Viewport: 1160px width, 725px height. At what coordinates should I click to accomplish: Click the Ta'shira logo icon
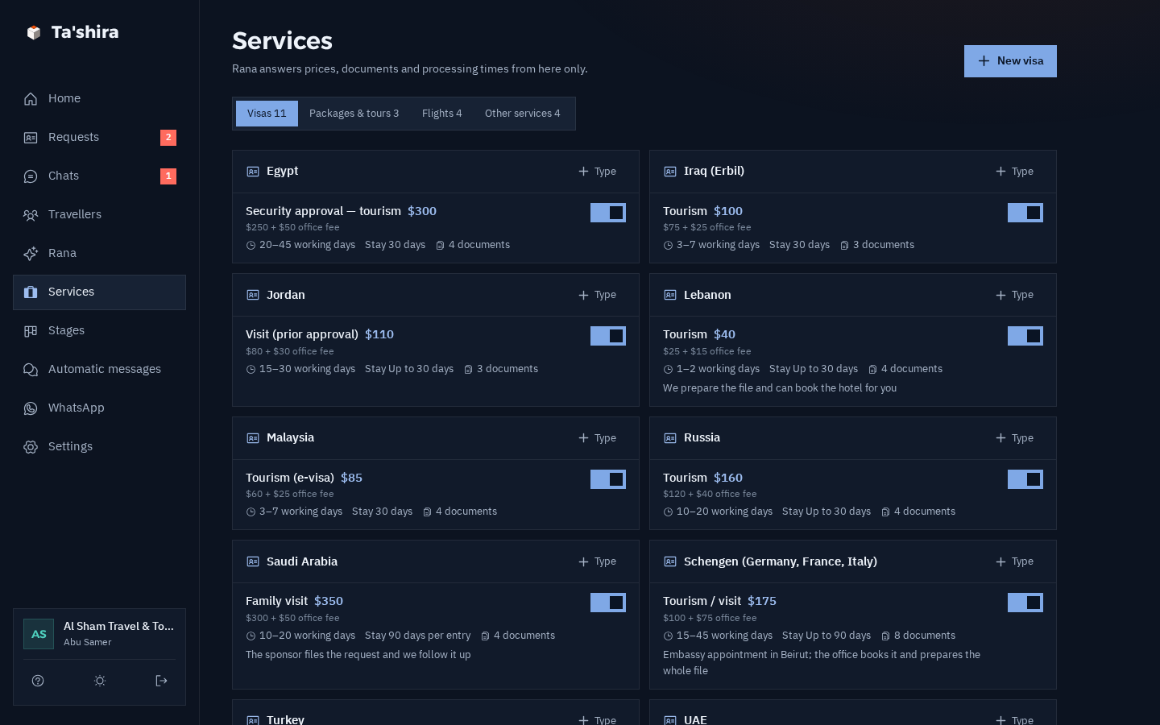coord(33,32)
